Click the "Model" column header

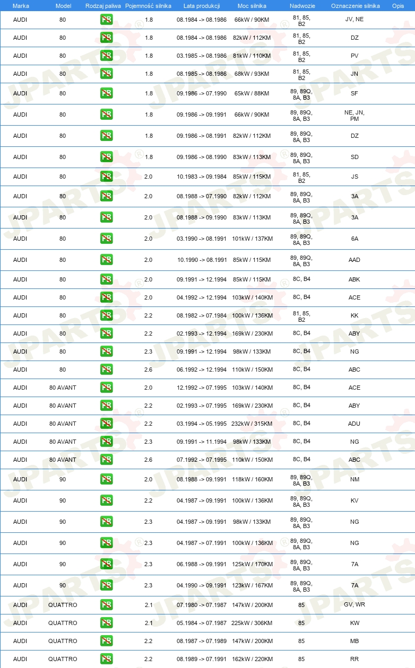pyautogui.click(x=63, y=5)
